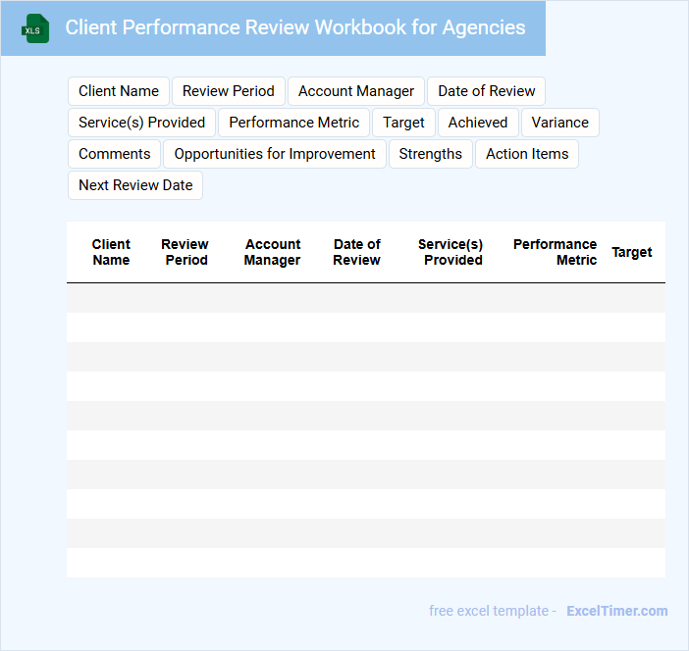Click the Client Name column header
This screenshot has width=689, height=651.
[111, 252]
